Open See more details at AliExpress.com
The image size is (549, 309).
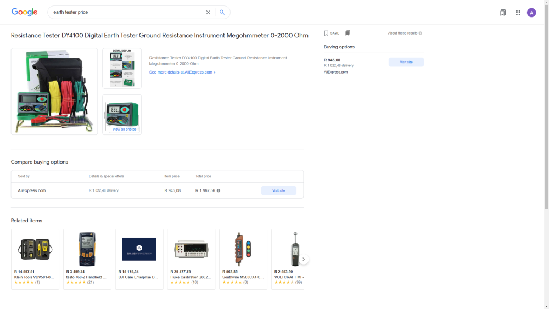[x=182, y=72]
